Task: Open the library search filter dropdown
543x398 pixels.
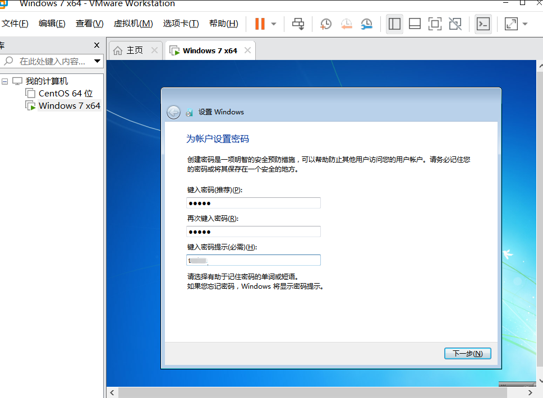Action: (x=96, y=61)
